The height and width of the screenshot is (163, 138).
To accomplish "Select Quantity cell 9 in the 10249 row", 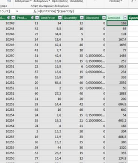I will (x=73, y=40).
